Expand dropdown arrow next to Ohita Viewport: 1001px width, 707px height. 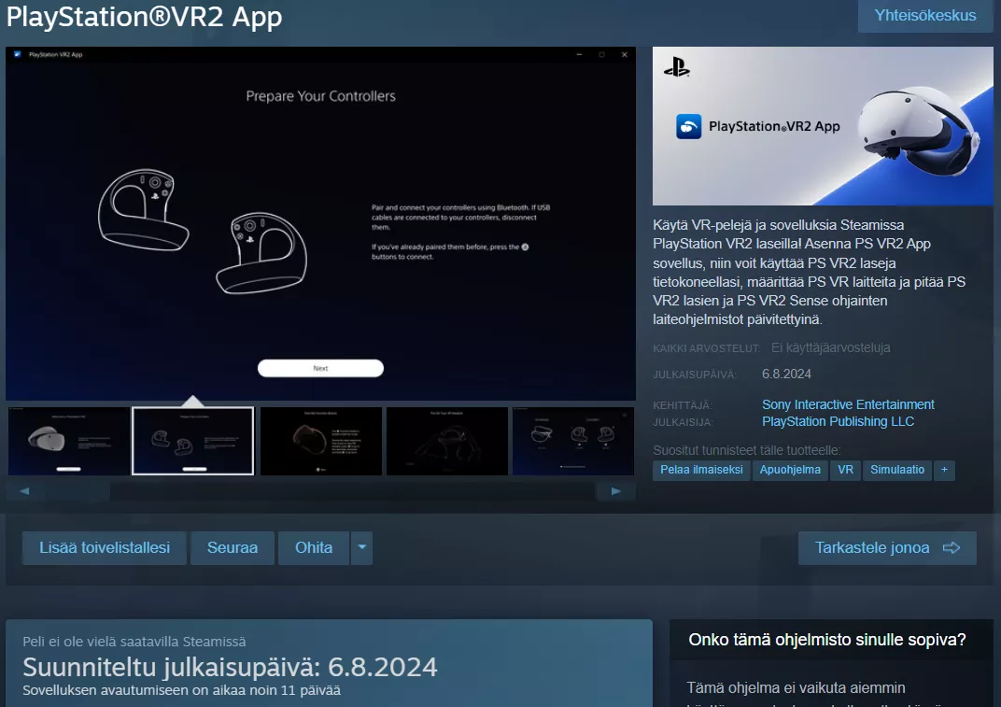click(x=362, y=548)
